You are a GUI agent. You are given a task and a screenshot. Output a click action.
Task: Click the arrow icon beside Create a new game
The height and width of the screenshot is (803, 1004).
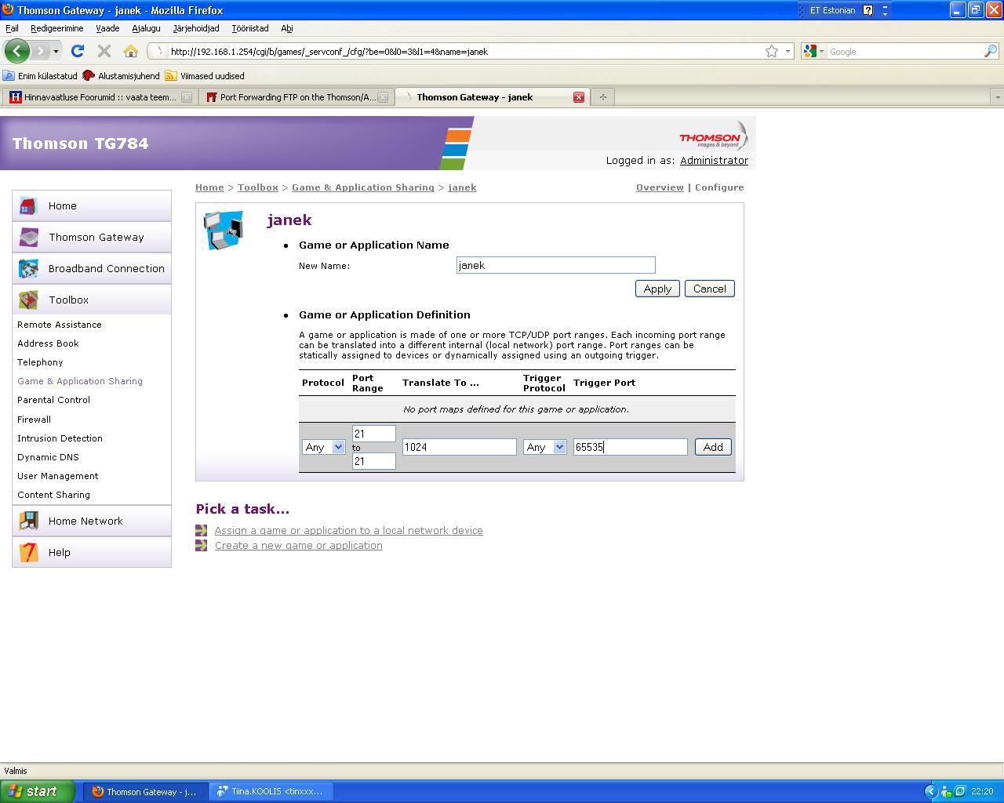coord(202,546)
